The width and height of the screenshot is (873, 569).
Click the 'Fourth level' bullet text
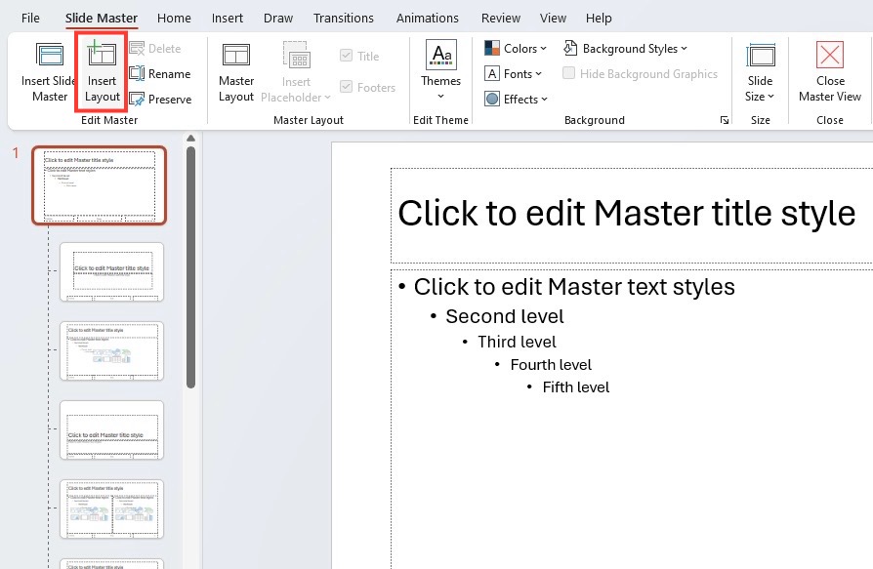coord(551,365)
